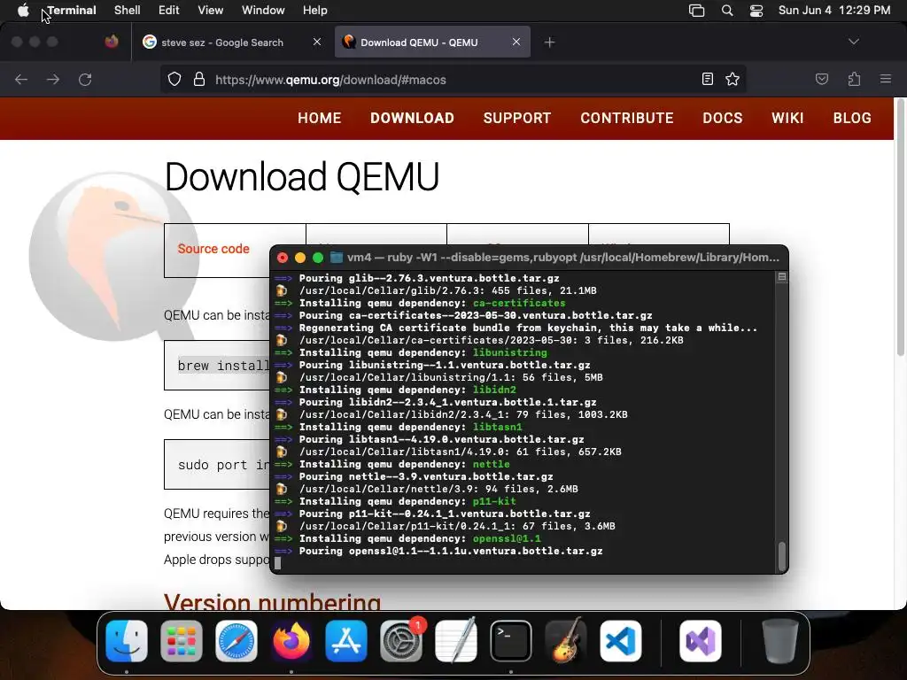Click the brew install command box
Viewport: 907px width, 680px height.
pos(218,366)
